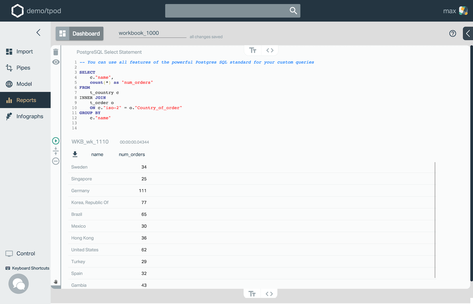Expand Keyboard Shortcuts at the bottom
Viewport: 473px width, 304px height.
point(27,268)
